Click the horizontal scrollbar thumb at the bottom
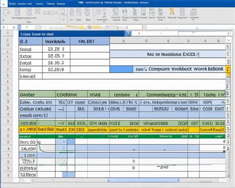Image resolution: width=235 pixels, height=188 pixels. [x=143, y=180]
